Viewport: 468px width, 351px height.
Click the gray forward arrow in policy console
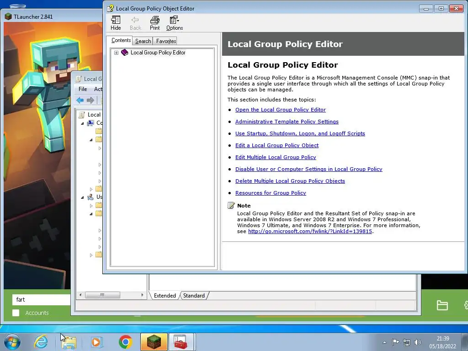pos(90,100)
